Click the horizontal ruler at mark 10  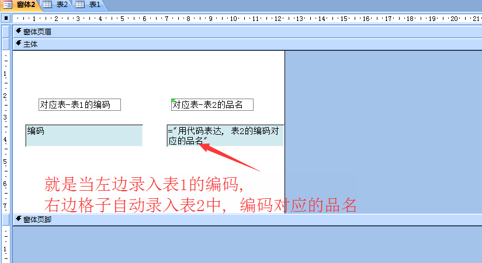click(x=233, y=19)
